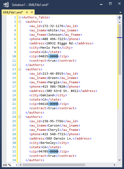Viewport: 124px width, 169px height.
Task: Collapse the authors node on line 13
Action: 20,69
